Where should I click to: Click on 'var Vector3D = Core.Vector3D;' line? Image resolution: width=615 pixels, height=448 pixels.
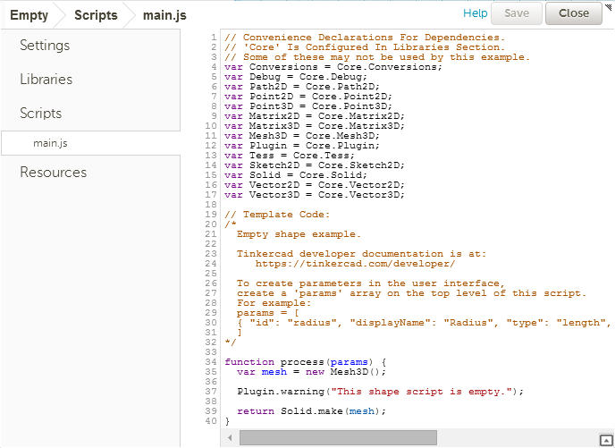click(315, 195)
